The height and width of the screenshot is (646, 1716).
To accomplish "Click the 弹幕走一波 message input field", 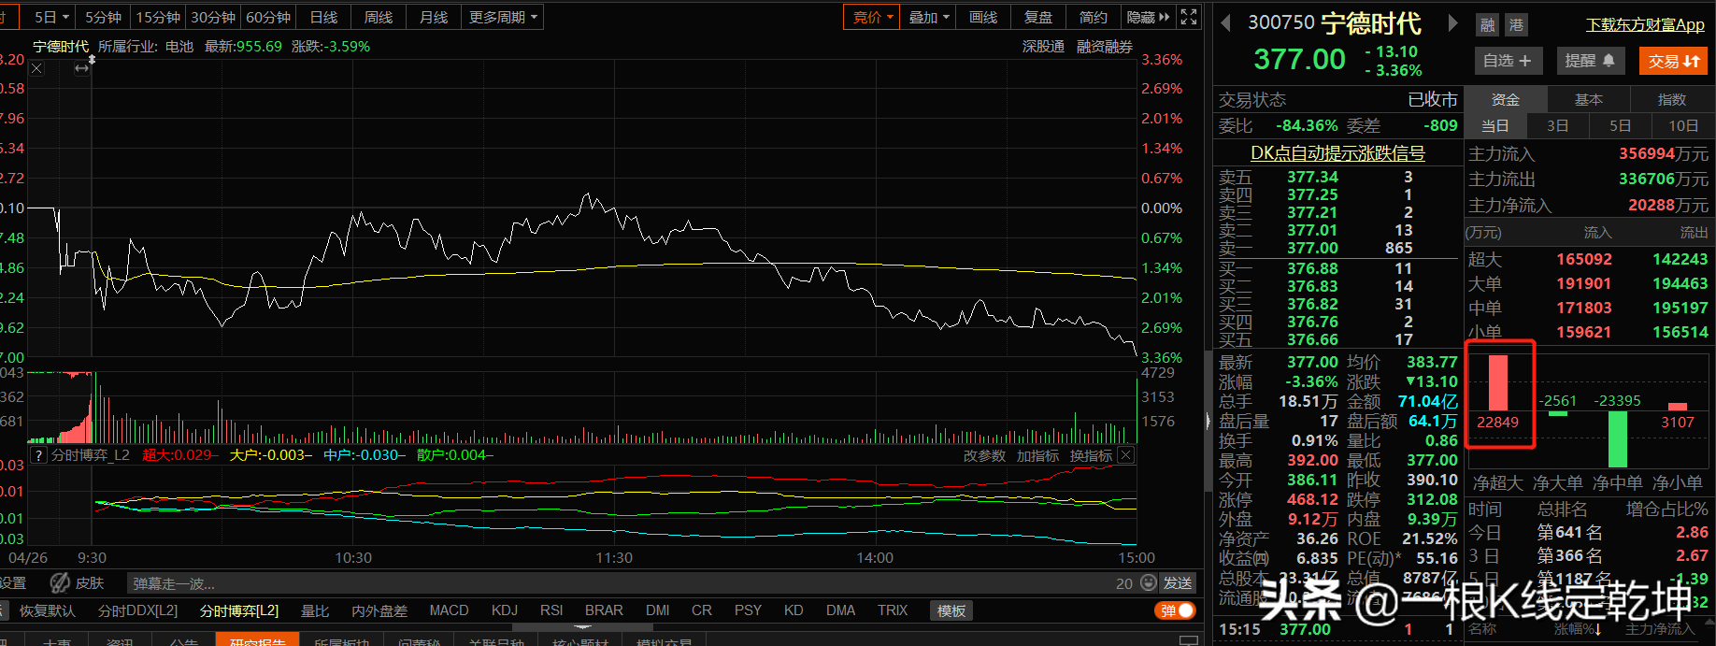I will pos(617,583).
